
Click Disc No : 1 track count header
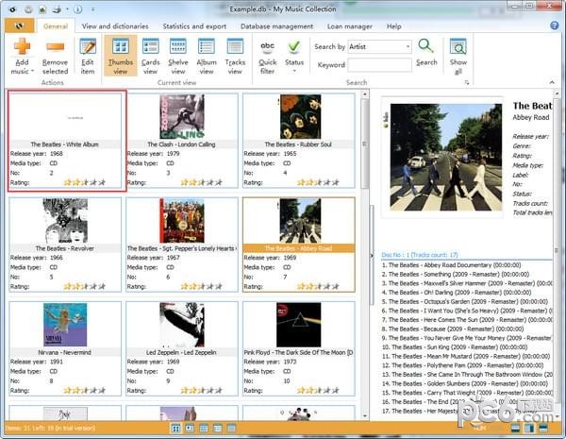tap(420, 255)
